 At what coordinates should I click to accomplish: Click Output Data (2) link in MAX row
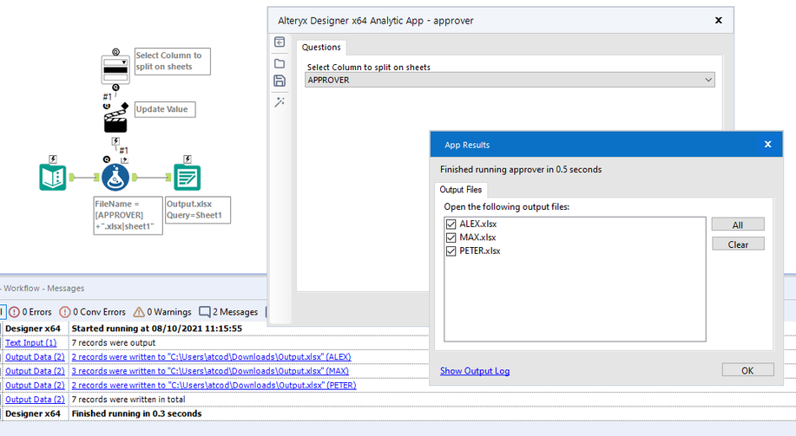point(35,371)
